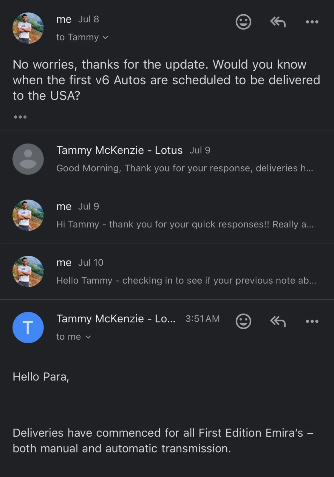334x477 pixels.
Task: Reply all to the Jul 8 message
Action: [278, 22]
